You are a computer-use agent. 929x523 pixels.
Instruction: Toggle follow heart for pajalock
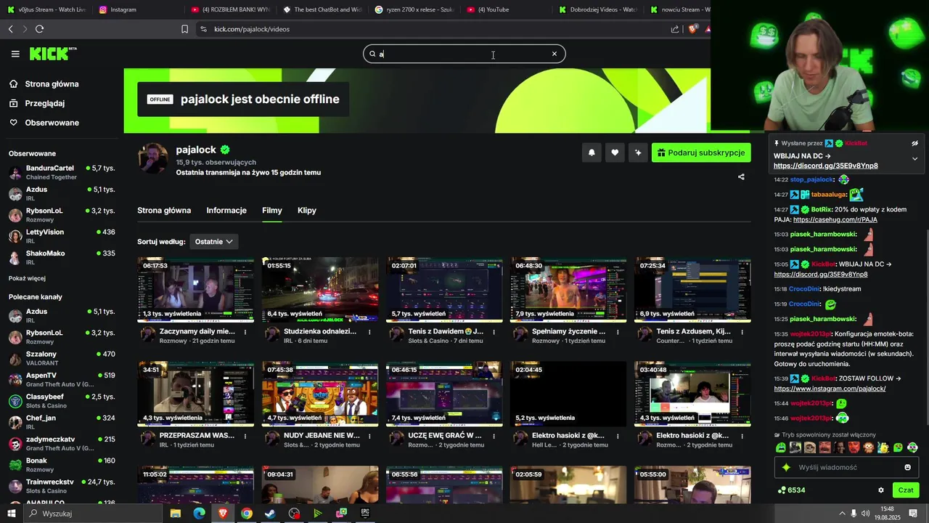[x=615, y=153]
